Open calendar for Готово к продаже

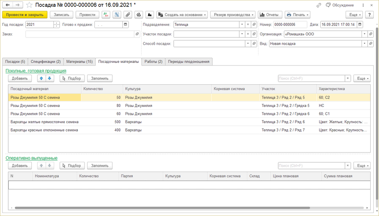point(125,24)
